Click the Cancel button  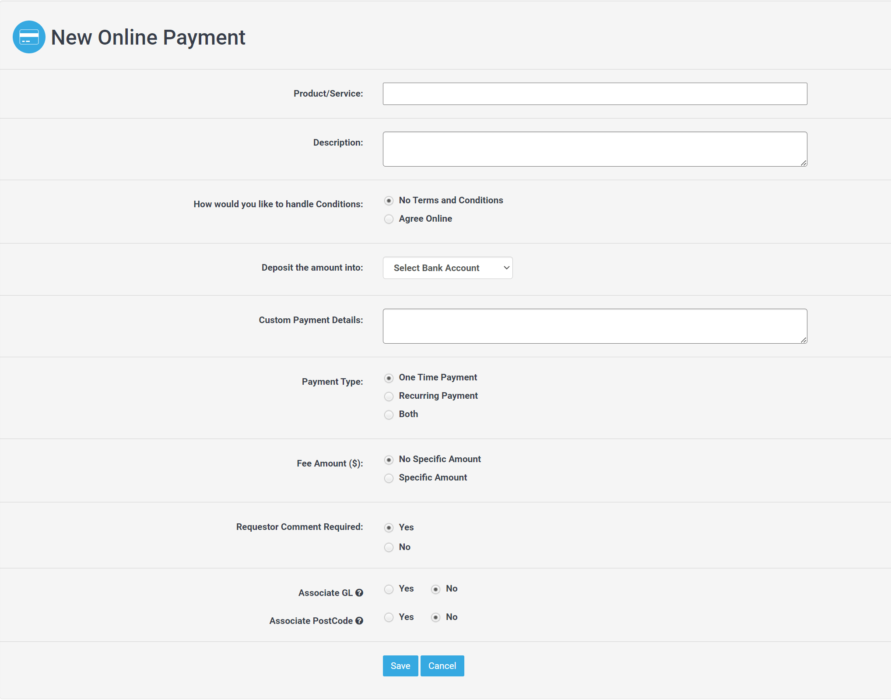coord(442,666)
